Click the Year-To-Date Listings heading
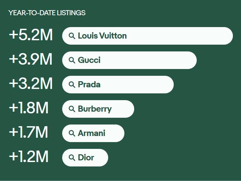The width and height of the screenshot is (241, 181). coord(47,13)
